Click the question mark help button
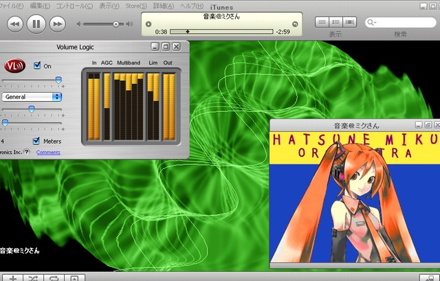Image resolution: width=440 pixels, height=281 pixels. tap(26, 152)
